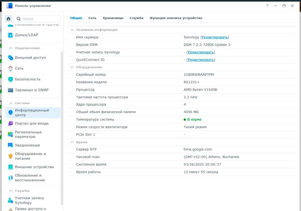Close the Control Panel window
This screenshot has width=301, height=211.
coord(292,6)
